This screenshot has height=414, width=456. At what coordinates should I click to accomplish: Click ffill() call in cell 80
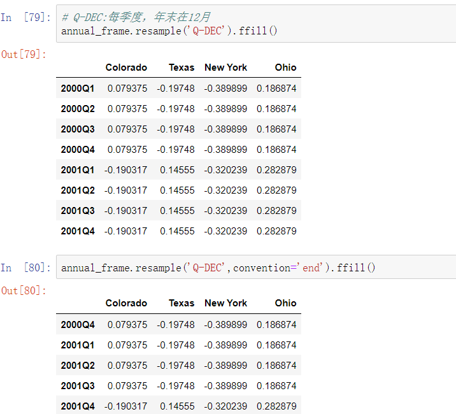point(356,268)
